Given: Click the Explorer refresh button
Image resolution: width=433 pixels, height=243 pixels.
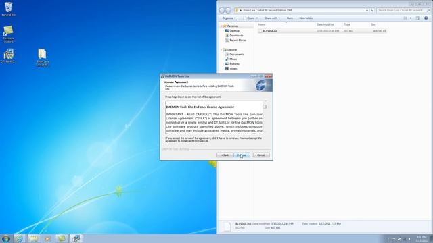Looking at the screenshot, I should (372, 11).
